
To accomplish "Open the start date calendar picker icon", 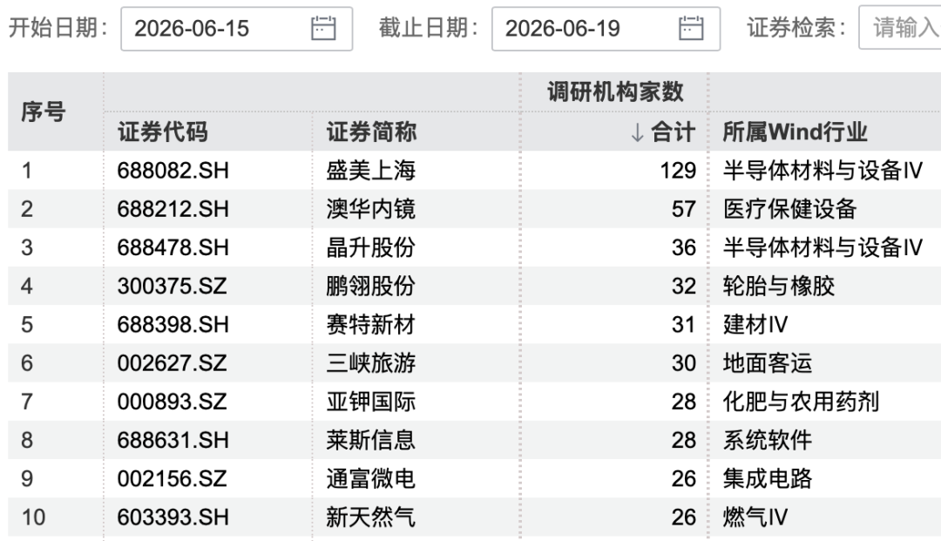I will click(323, 28).
